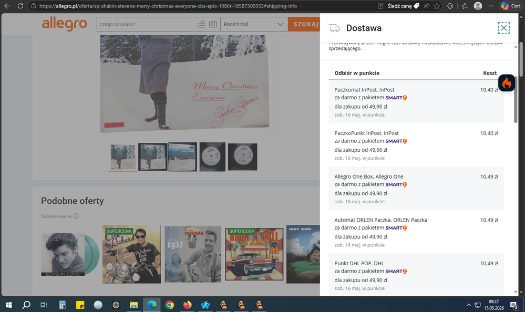Open the Cochran 1957 album offer
This screenshot has height=312, width=525.
pyautogui.click(x=193, y=254)
